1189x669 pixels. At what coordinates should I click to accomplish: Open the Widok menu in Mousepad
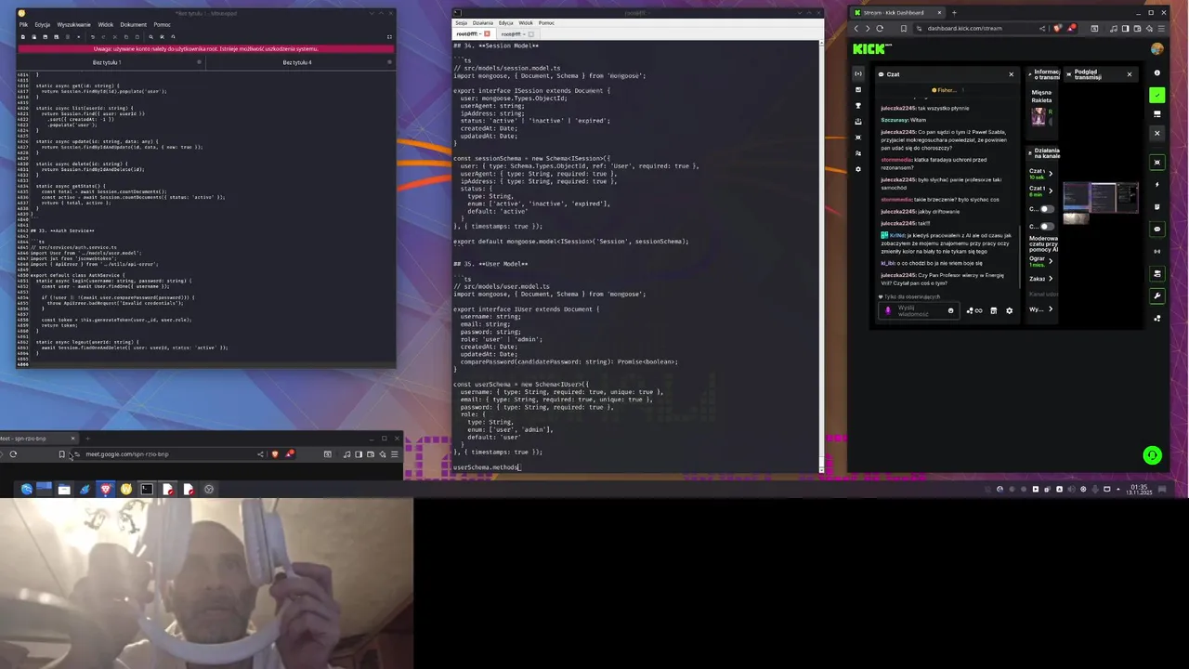(x=105, y=24)
